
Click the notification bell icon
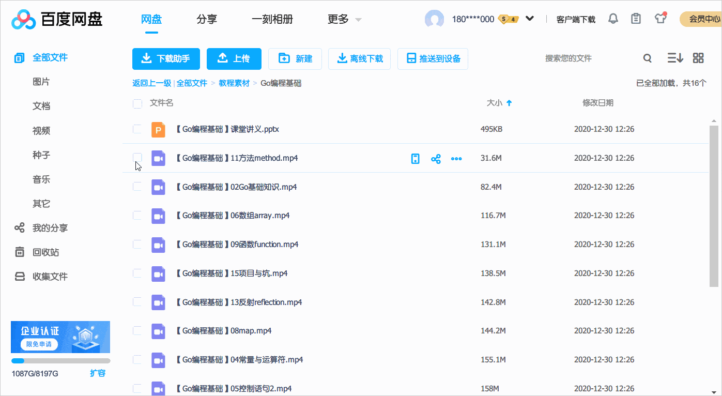click(x=613, y=19)
